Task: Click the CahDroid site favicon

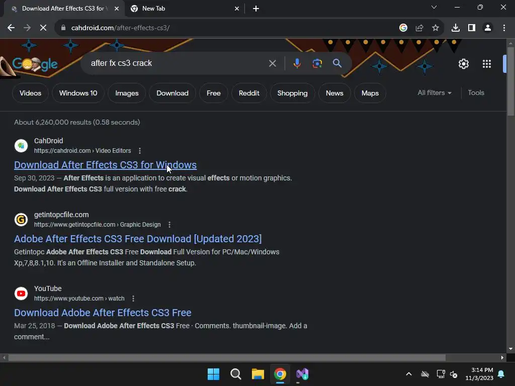Action: 21,145
